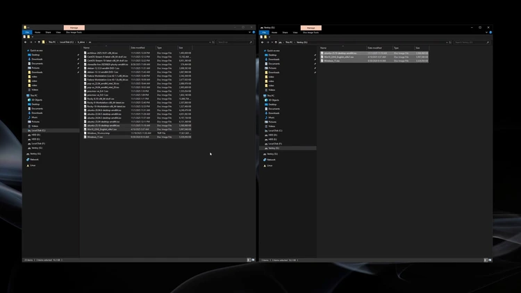Sort Ventoy window by Date modified column

(x=379, y=48)
